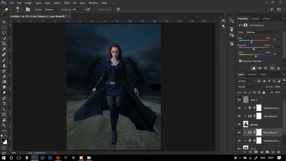
Task: Select the Pen tool
Action: (4, 98)
